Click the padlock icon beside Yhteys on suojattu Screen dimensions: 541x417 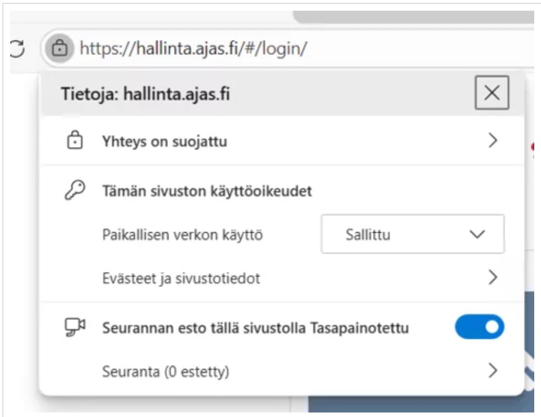(x=75, y=141)
